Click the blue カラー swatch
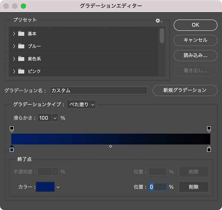The image size is (222, 210). pos(45,187)
